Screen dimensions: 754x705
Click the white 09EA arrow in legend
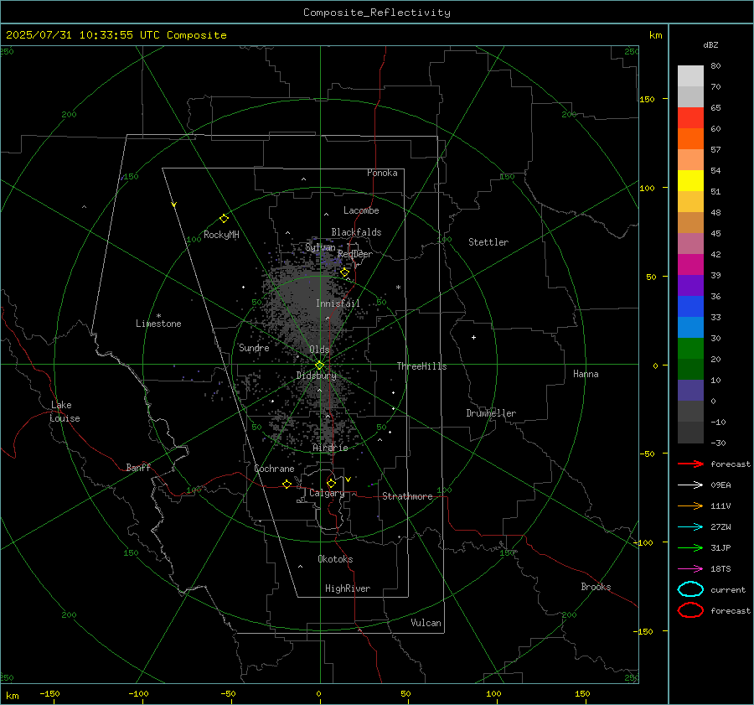coord(690,485)
